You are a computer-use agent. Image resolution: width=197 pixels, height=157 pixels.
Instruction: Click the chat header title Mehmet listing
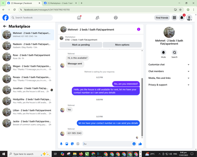click(x=91, y=29)
